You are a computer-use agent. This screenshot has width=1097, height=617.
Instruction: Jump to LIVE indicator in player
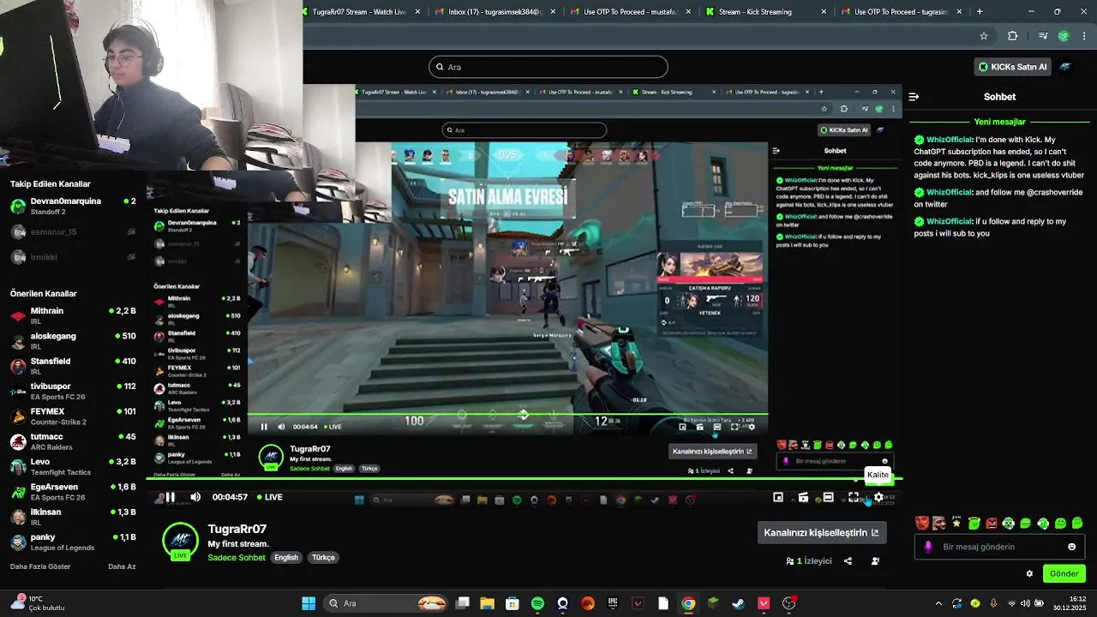click(269, 497)
